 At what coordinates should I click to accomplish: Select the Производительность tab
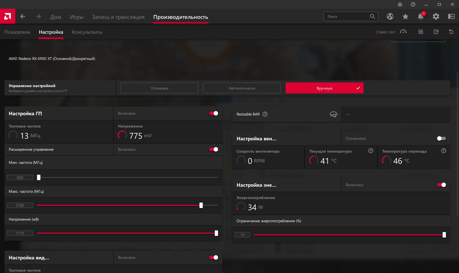click(181, 17)
